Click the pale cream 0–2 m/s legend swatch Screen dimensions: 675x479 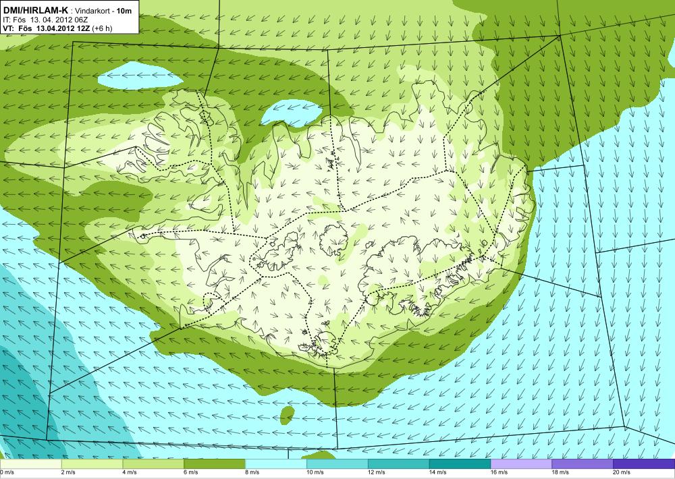coord(31,464)
